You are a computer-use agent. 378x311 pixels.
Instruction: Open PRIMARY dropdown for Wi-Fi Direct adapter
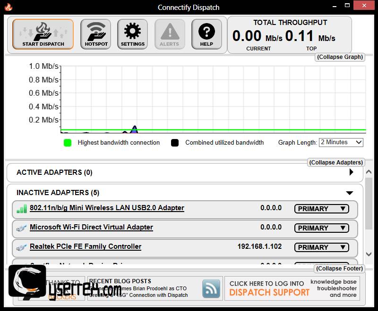pos(322,228)
